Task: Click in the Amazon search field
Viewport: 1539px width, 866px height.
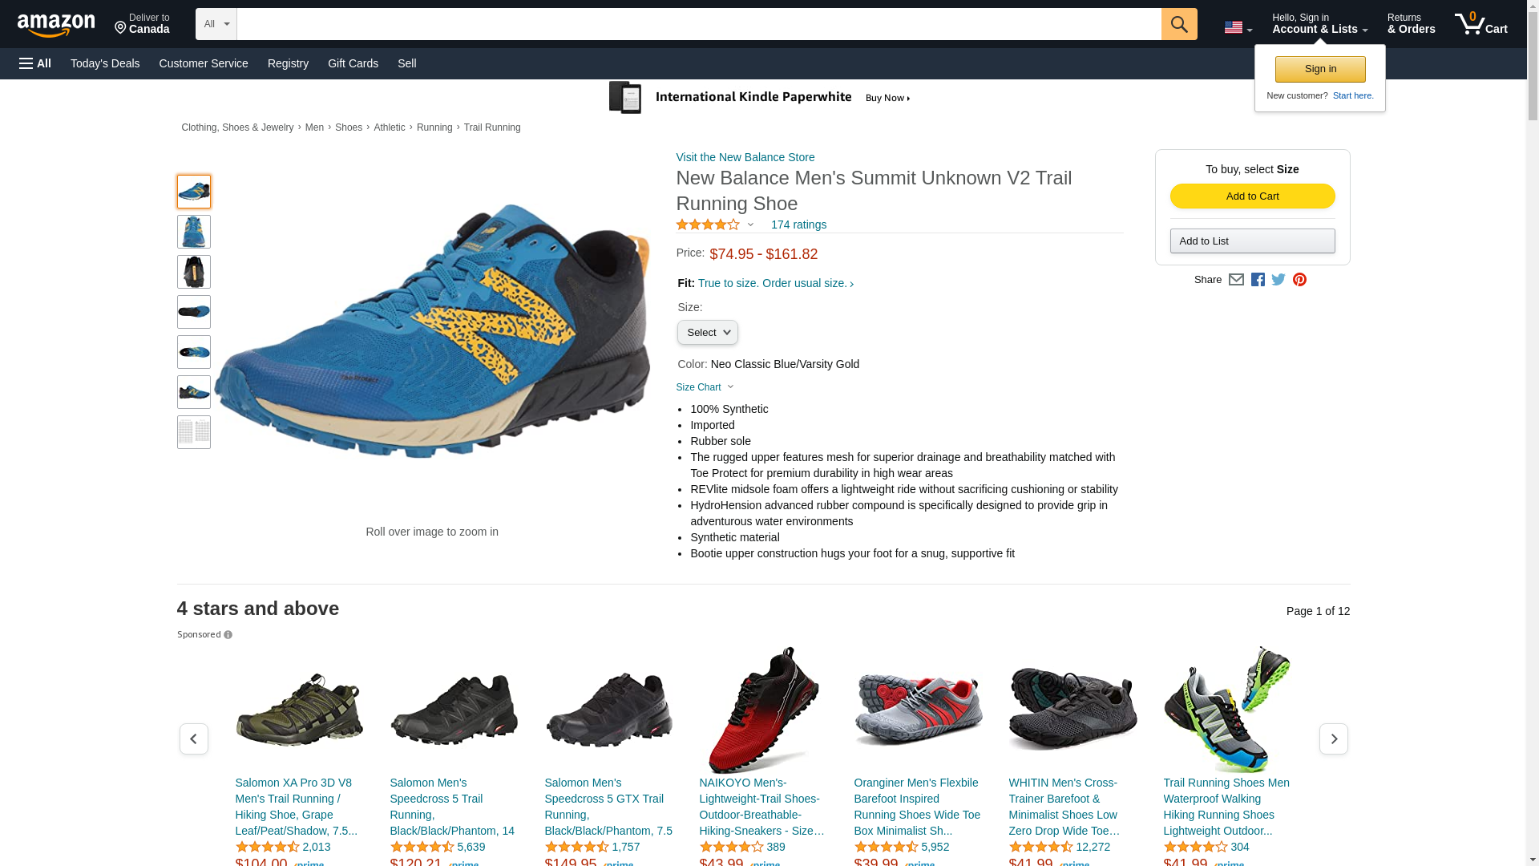Action: pos(698,24)
